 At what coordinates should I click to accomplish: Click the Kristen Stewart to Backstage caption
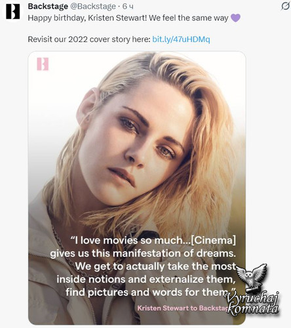click(x=183, y=308)
